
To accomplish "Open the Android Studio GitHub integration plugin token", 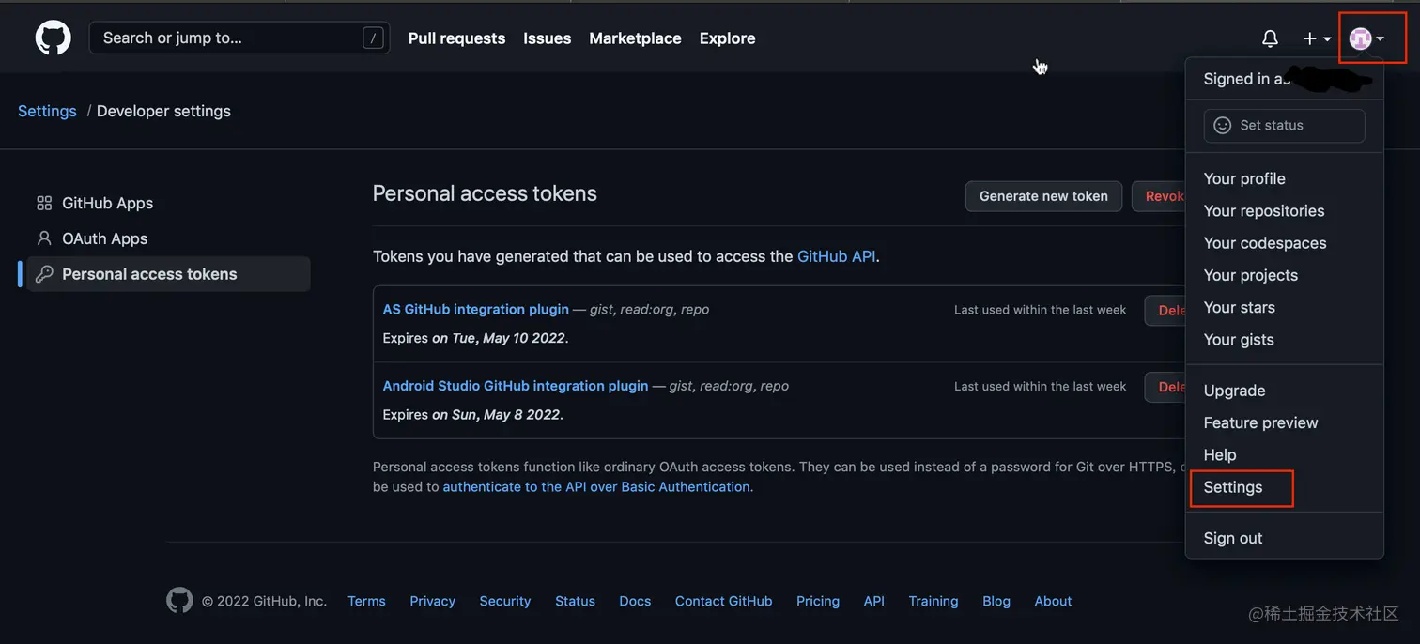I will (516, 386).
